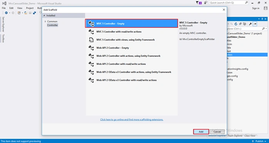This screenshot has height=143, width=269.
Task: Collapse the Installed node in Add Scaffold
Action: 44,15
